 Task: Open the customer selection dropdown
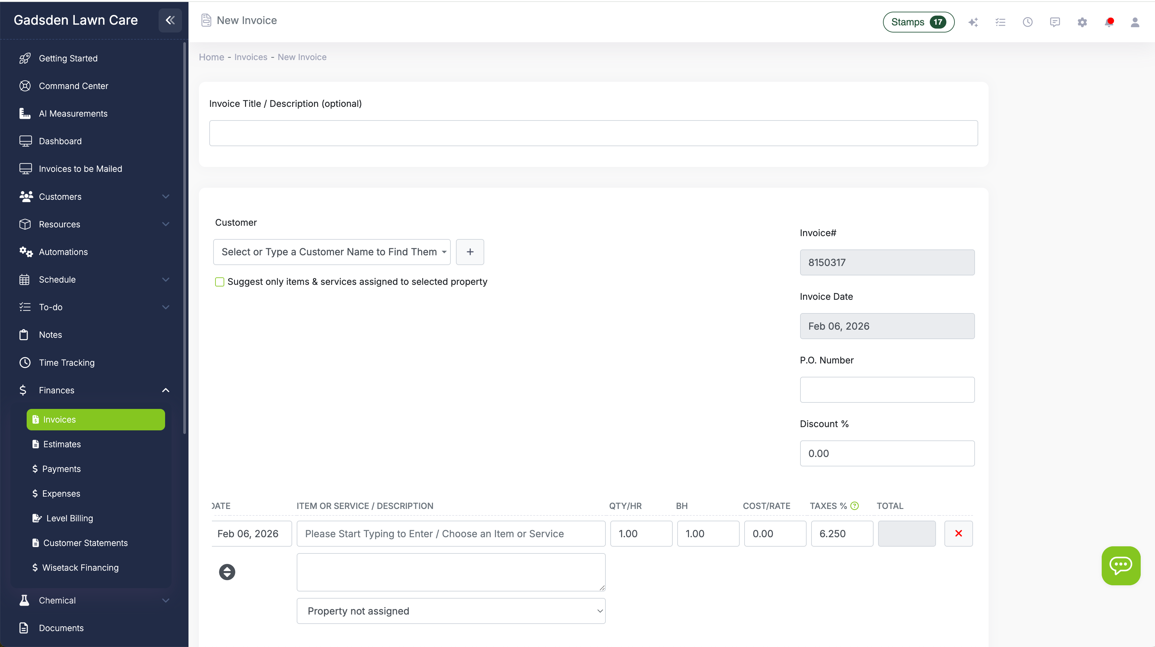click(x=332, y=252)
